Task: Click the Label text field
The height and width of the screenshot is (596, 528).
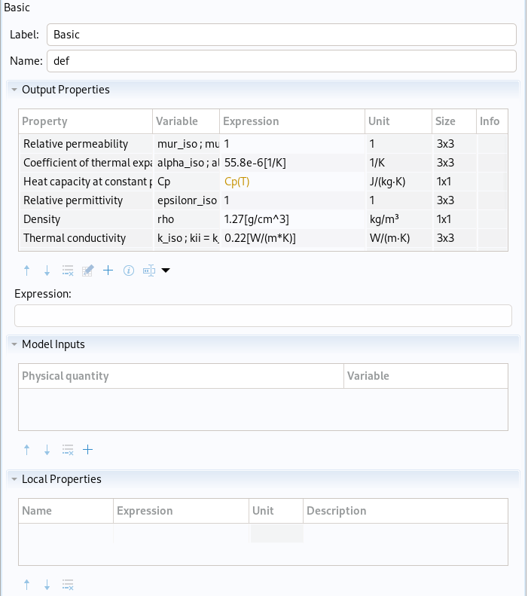Action: click(x=281, y=35)
